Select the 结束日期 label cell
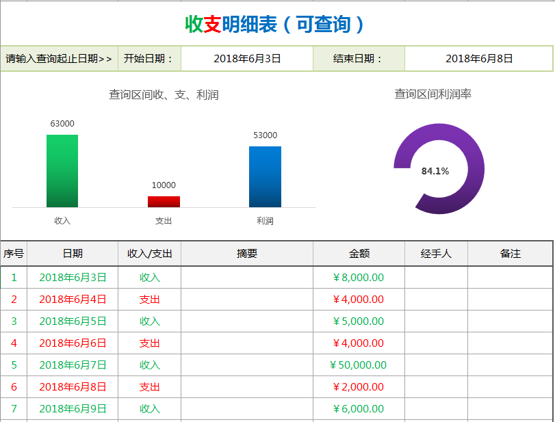Viewport: 555px width, 422px height. coord(359,58)
